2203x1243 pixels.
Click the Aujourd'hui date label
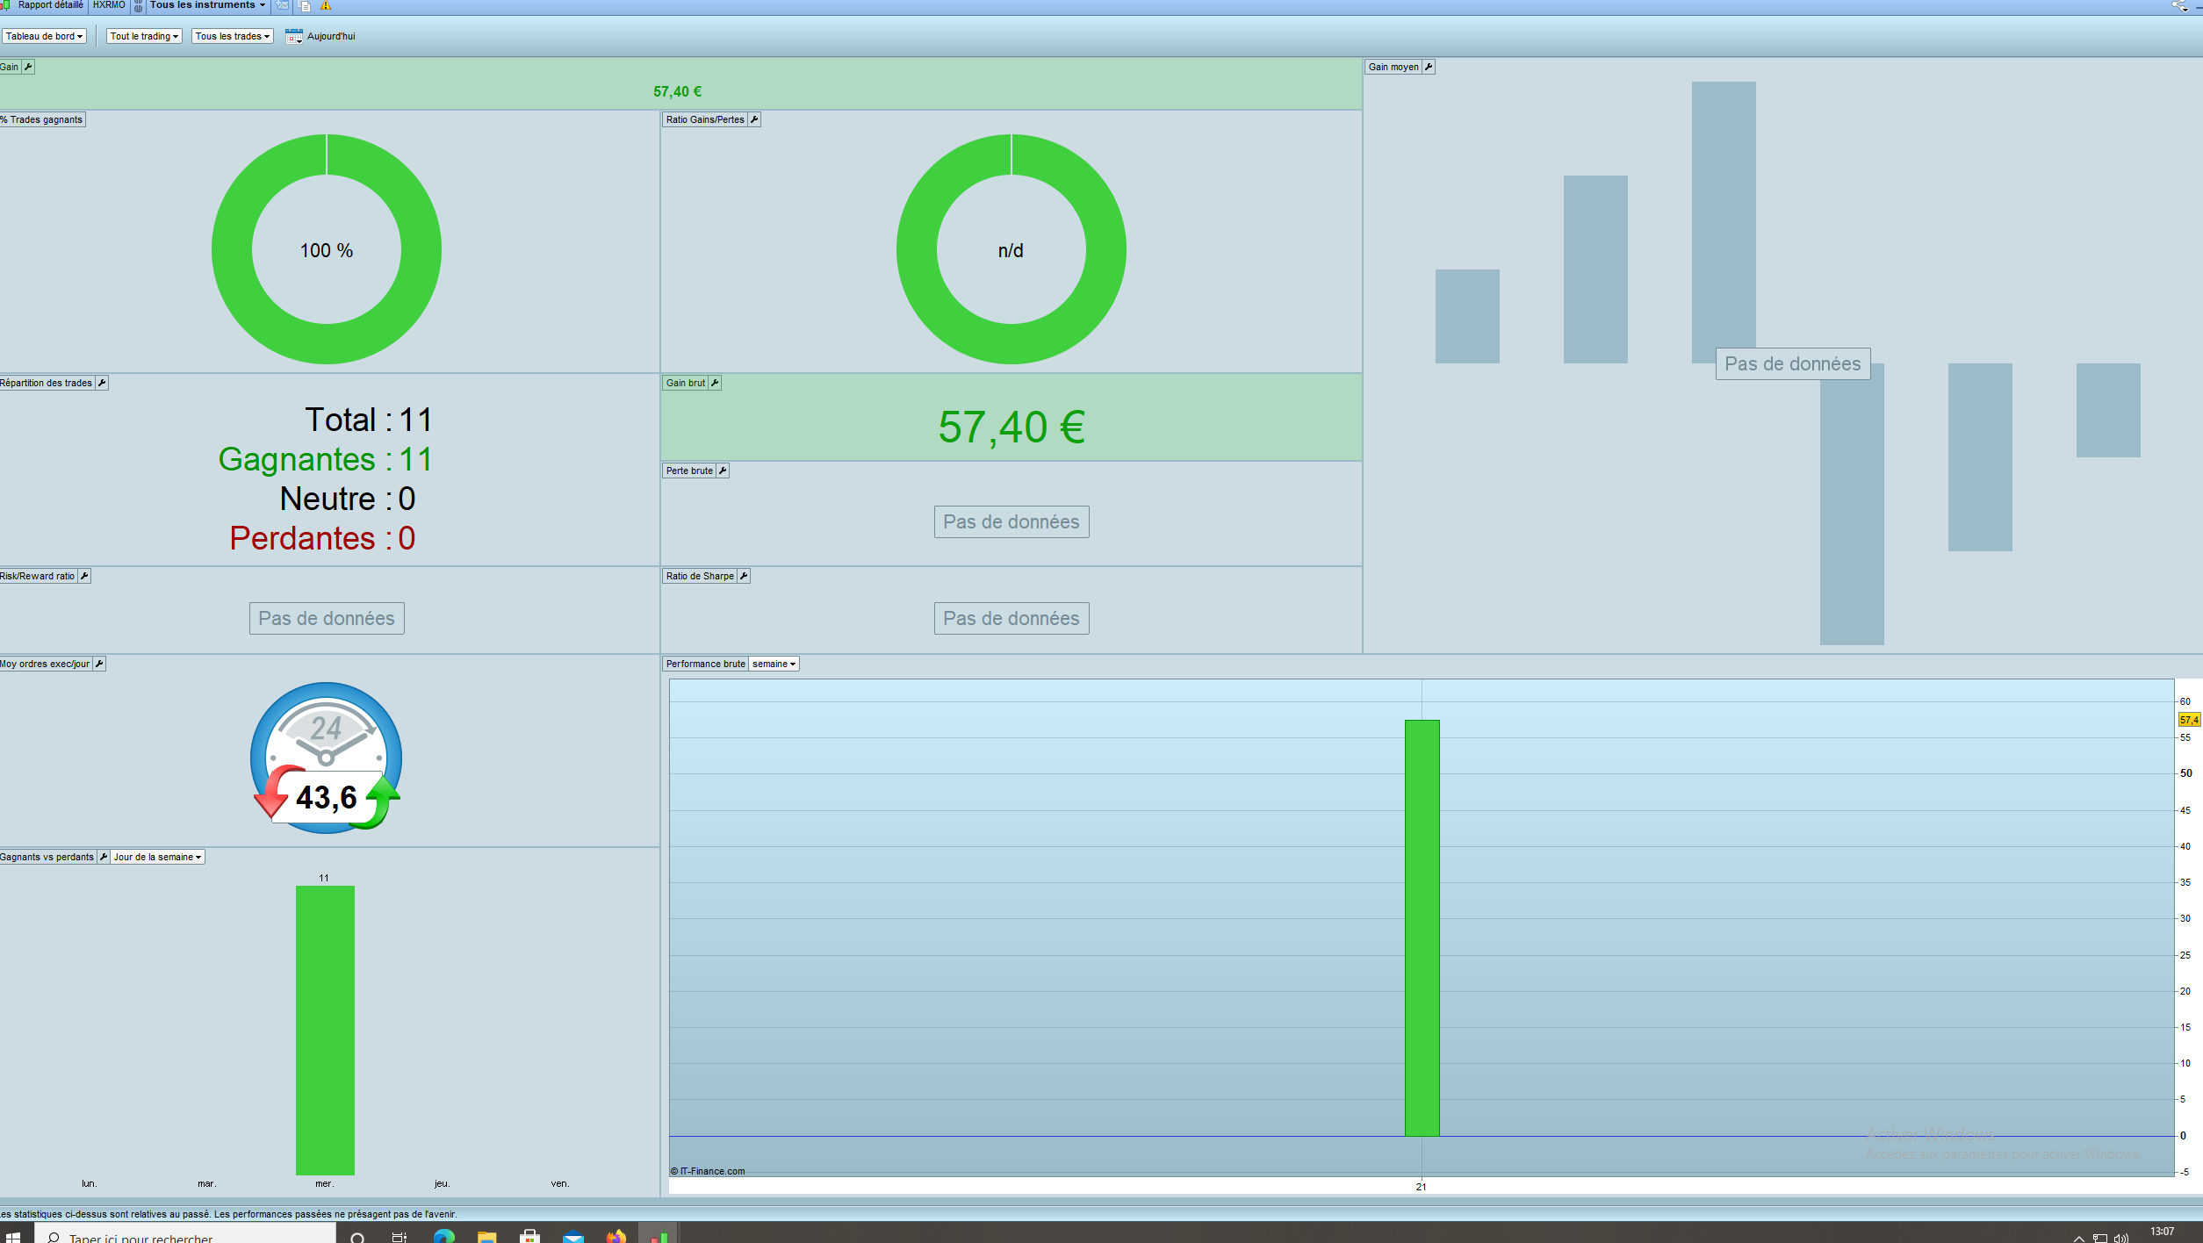(331, 36)
